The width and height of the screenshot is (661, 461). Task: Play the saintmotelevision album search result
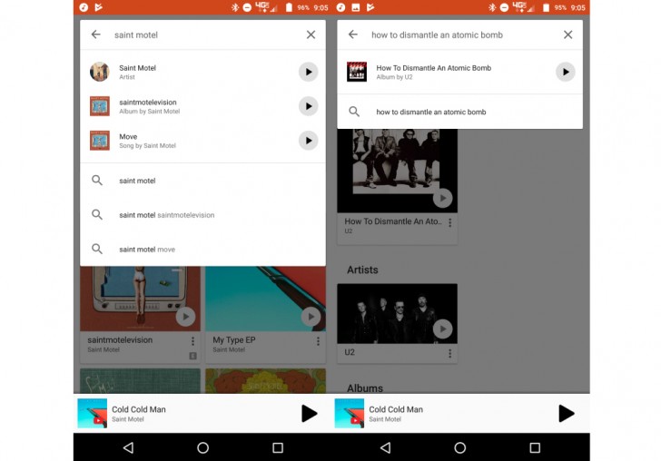click(x=308, y=106)
